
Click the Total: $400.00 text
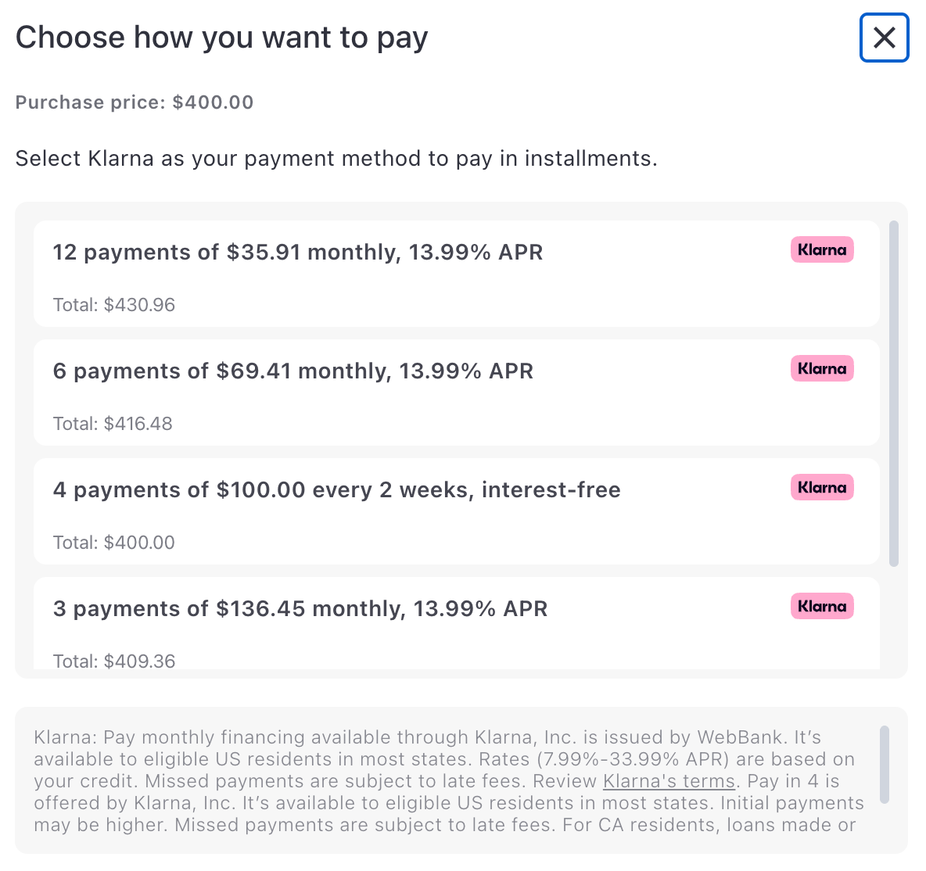114,543
